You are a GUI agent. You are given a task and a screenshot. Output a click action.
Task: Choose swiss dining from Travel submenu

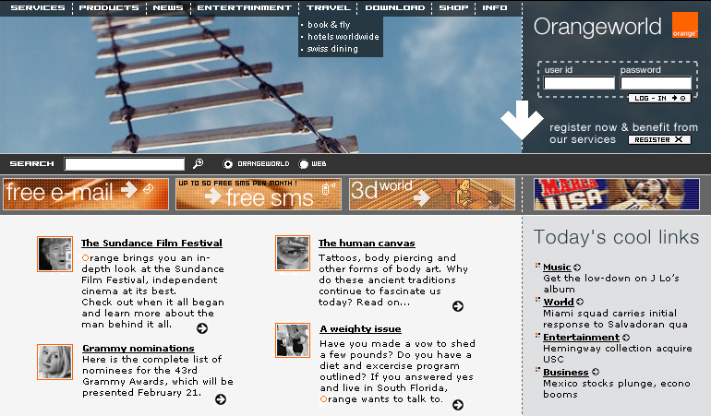(332, 49)
